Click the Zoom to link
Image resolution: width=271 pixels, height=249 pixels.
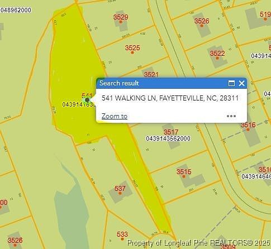pyautogui.click(x=115, y=116)
